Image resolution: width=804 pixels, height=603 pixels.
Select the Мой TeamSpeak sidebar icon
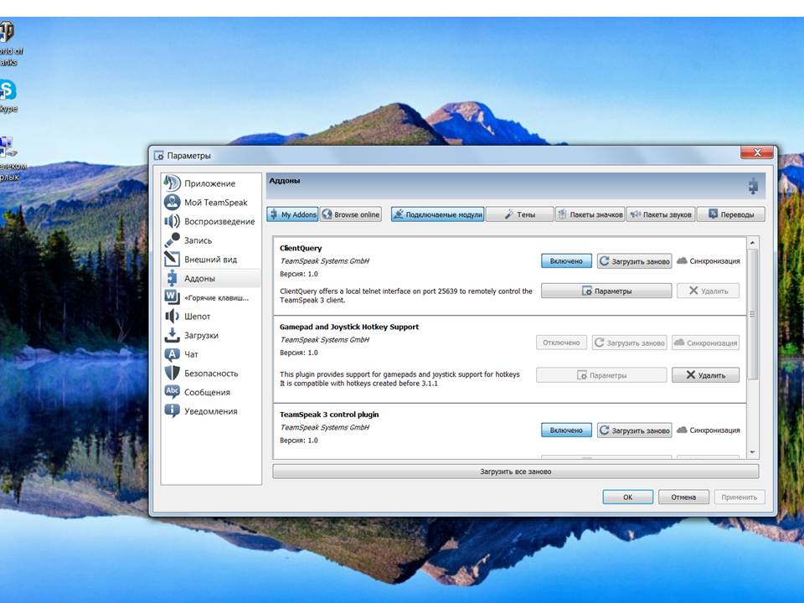tap(172, 202)
